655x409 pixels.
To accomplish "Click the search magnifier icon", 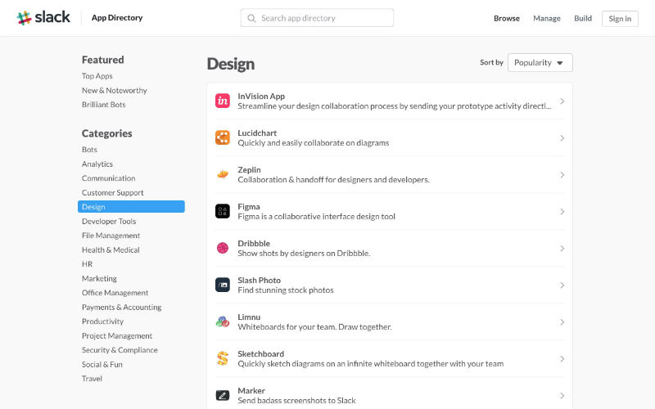I will (251, 18).
